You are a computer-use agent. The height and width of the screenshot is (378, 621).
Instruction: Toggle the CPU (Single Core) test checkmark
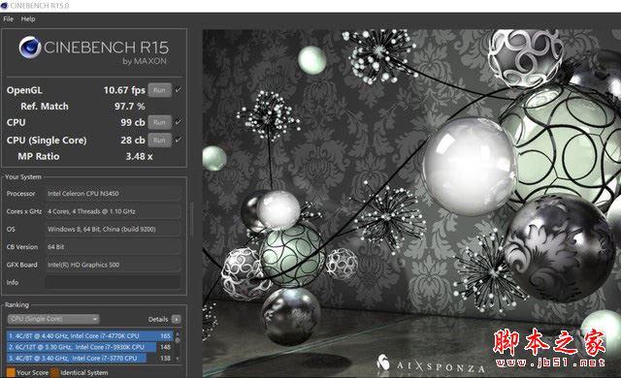click(x=179, y=140)
